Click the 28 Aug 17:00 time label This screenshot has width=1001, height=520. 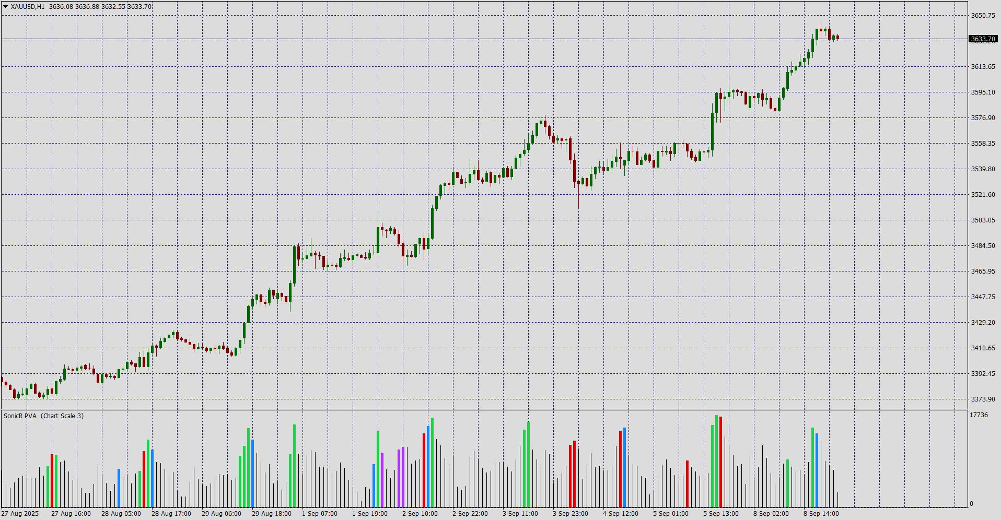tap(171, 514)
